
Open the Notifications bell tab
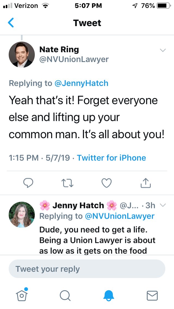[109, 295]
